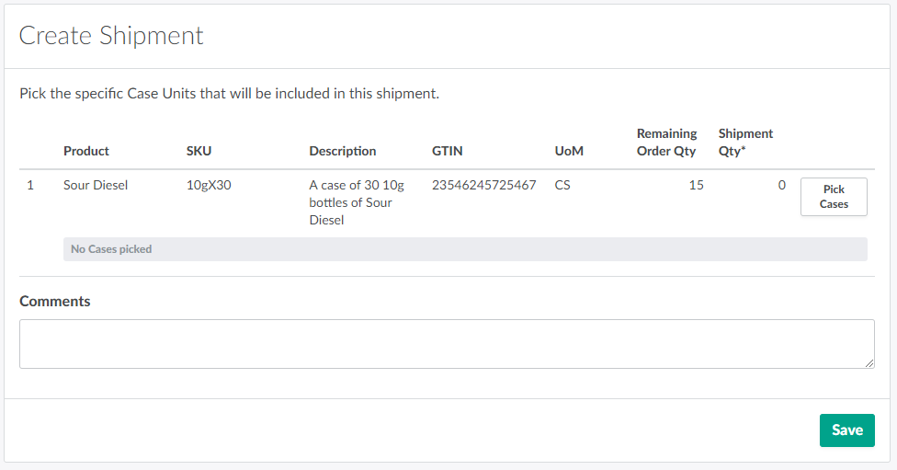Click the GTIN number 23546245725467

click(483, 185)
